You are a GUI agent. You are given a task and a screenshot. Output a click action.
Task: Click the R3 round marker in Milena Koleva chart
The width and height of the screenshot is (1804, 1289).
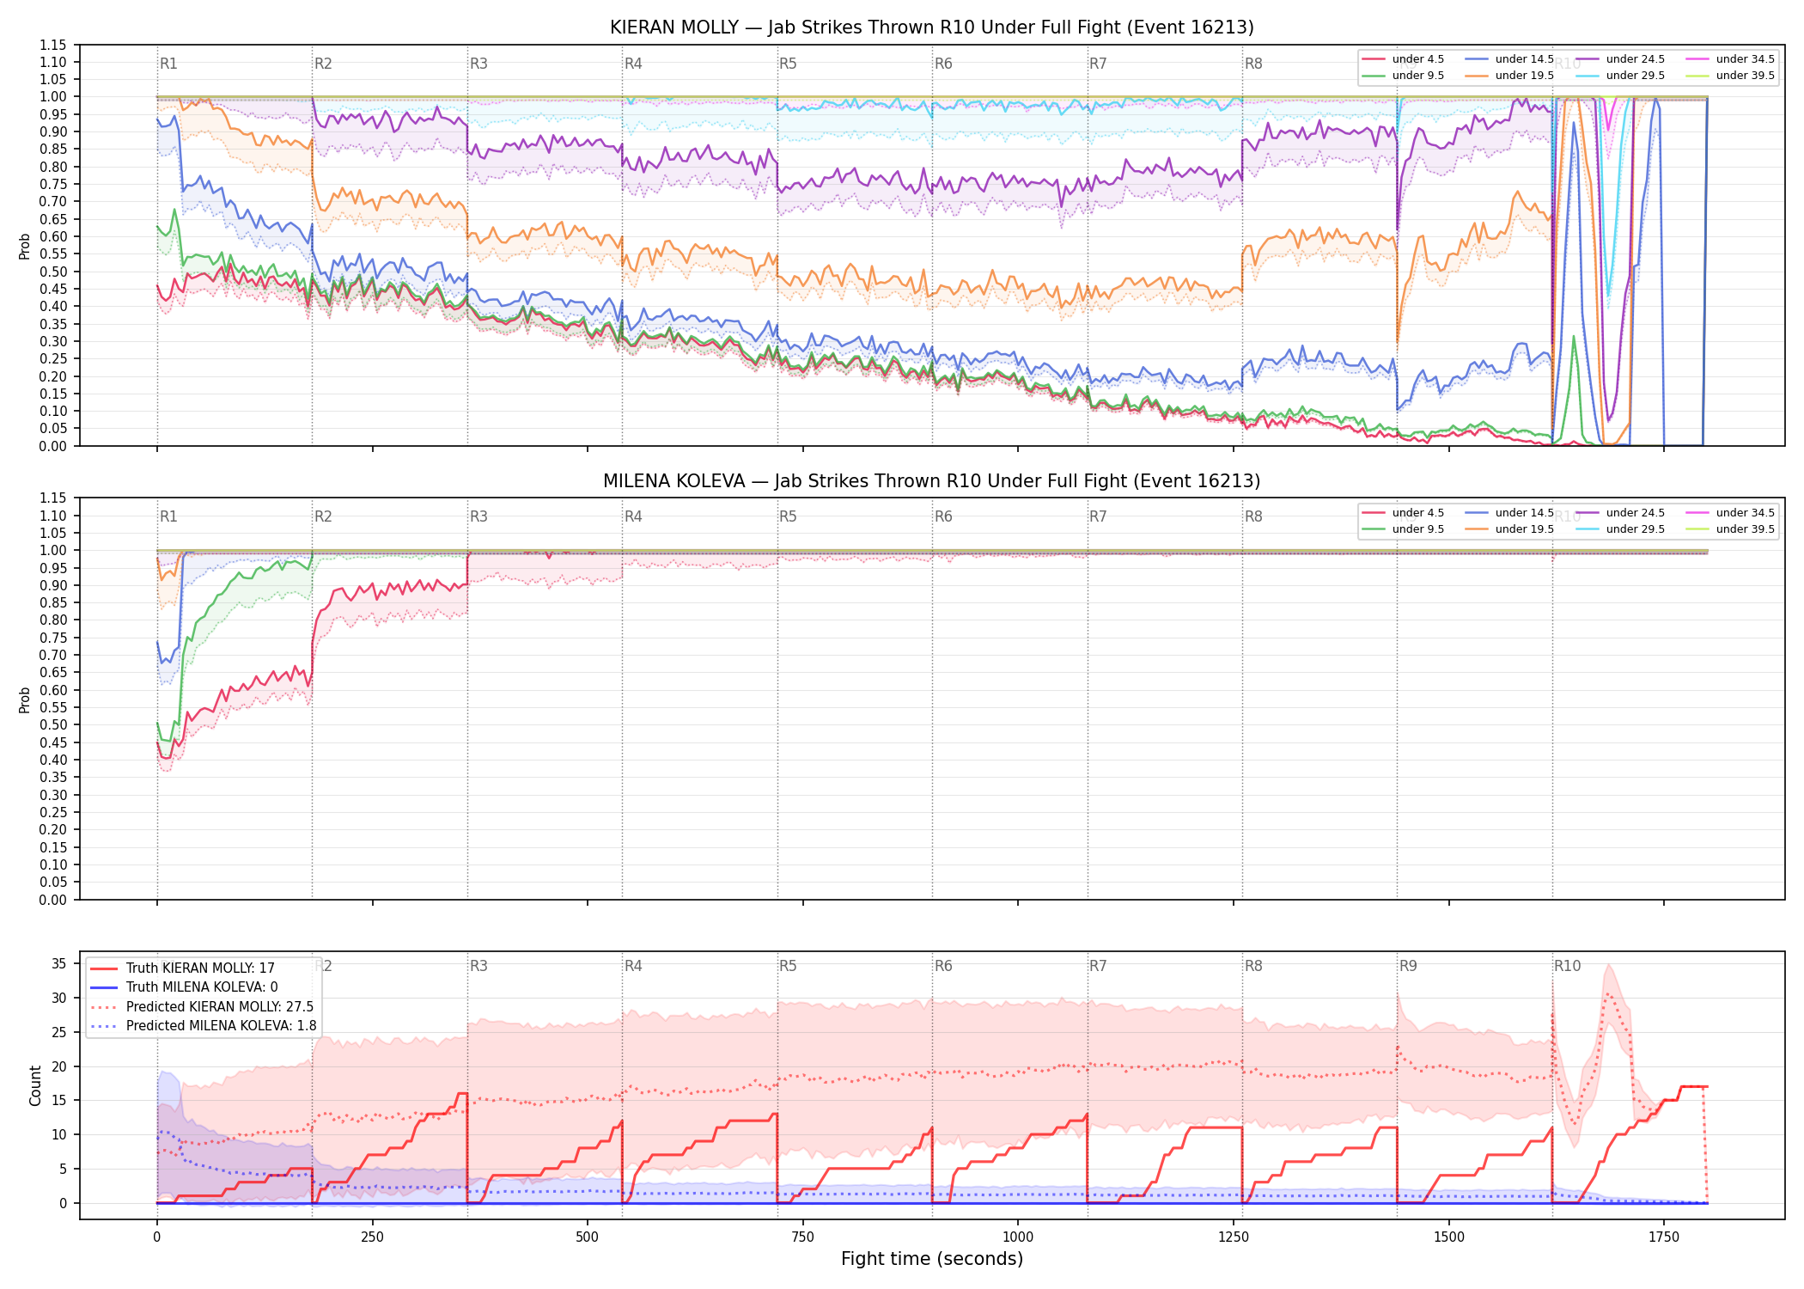coord(478,516)
